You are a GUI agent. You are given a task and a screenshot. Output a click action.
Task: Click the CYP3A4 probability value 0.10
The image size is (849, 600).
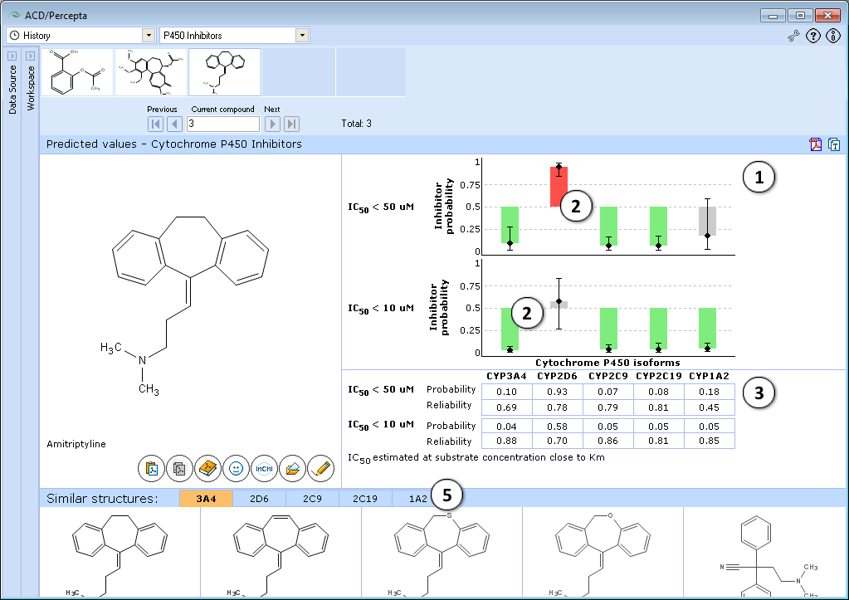click(x=506, y=392)
